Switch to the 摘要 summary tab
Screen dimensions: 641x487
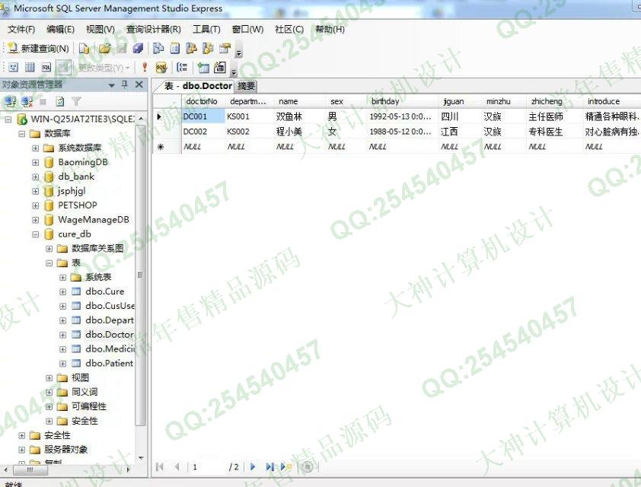click(247, 86)
